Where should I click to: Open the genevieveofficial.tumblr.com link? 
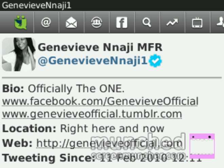(x=92, y=114)
